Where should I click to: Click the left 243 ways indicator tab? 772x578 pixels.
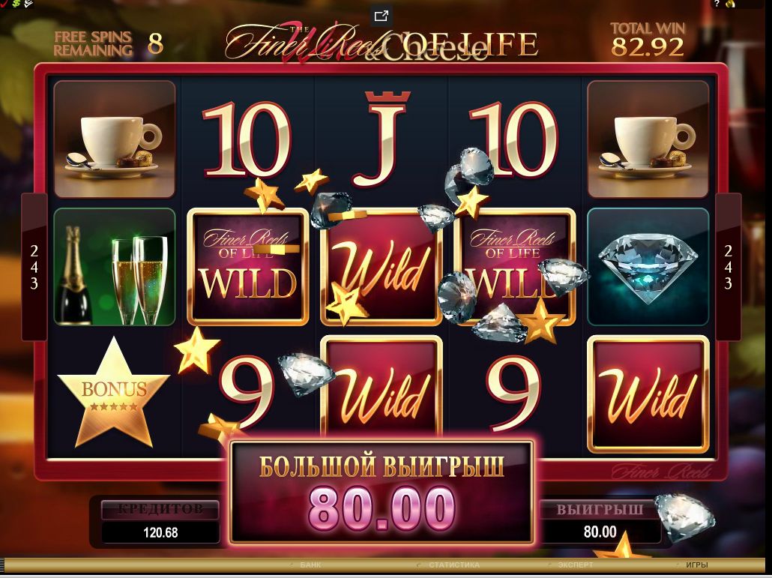click(x=34, y=267)
